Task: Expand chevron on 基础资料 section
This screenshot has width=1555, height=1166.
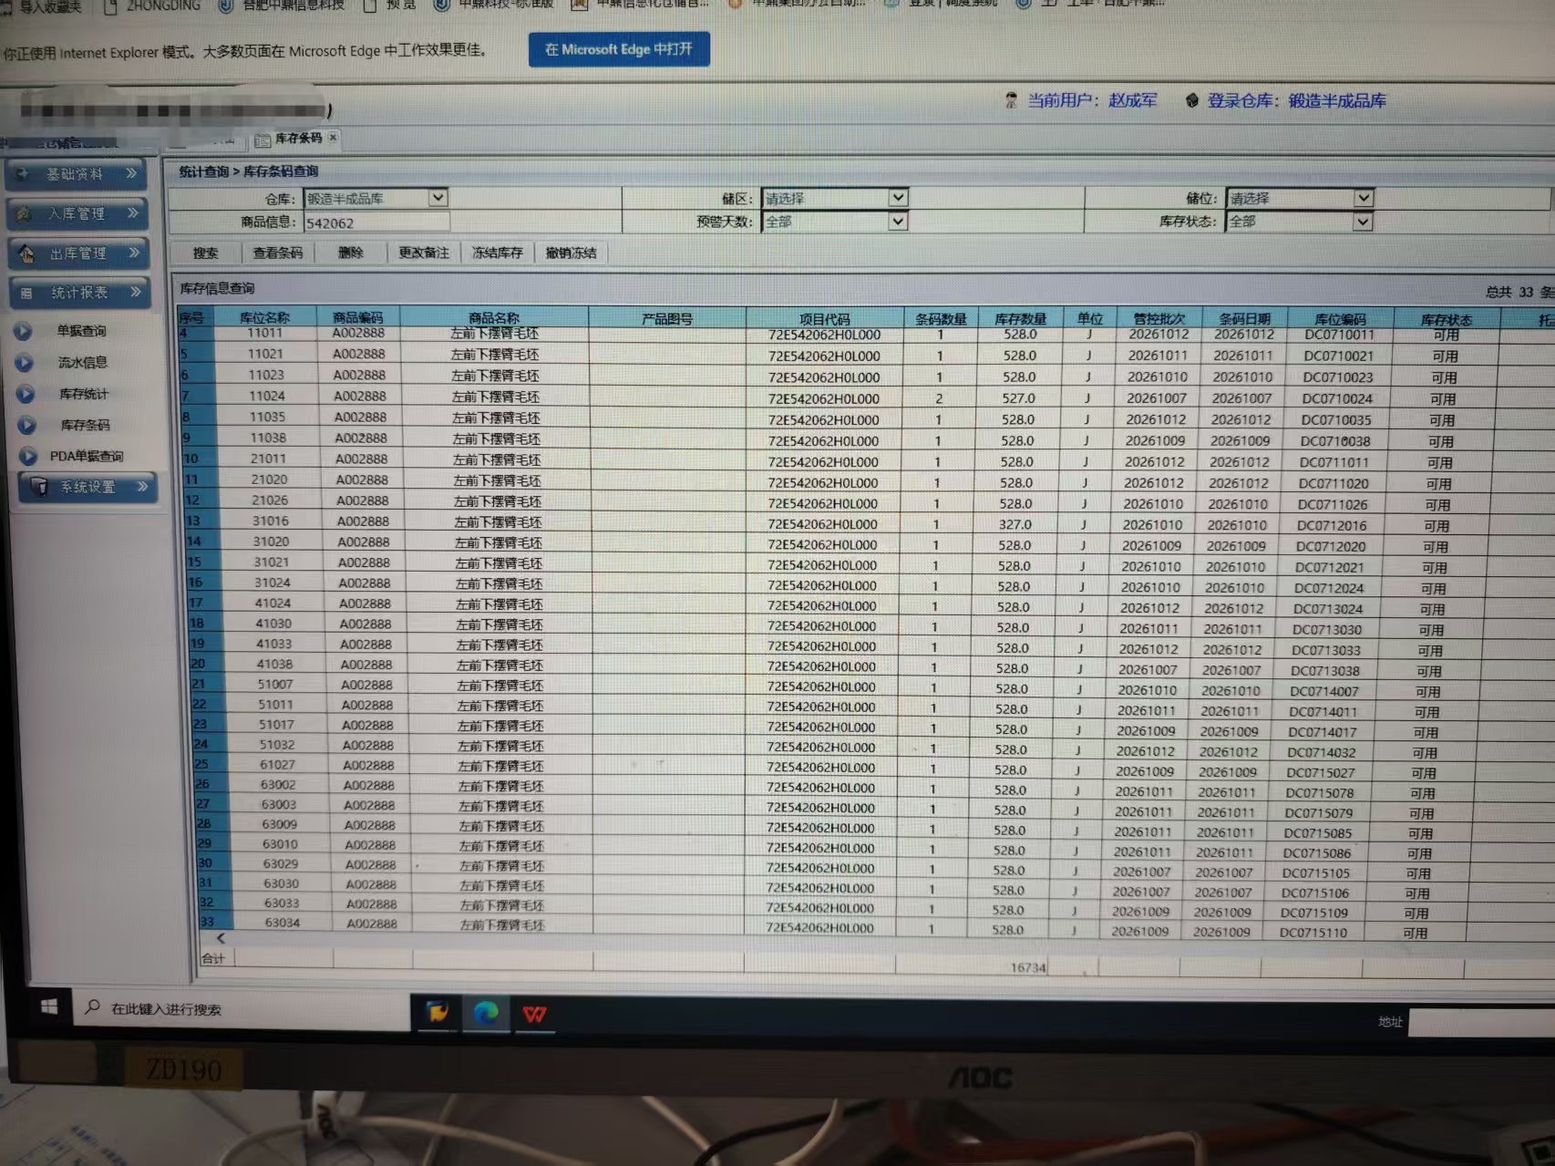Action: 131,173
